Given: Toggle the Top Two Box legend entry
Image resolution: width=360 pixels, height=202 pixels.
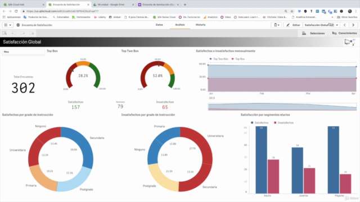Looking at the screenshot, I should (219, 59).
